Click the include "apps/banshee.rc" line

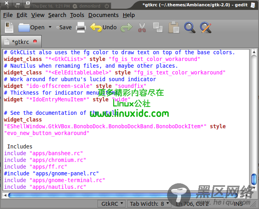coord(44,153)
